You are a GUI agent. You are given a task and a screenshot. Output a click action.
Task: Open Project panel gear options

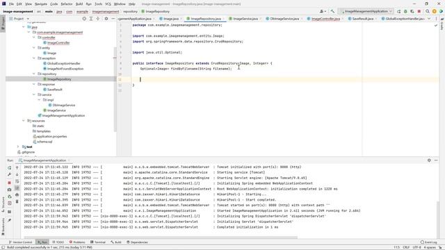click(106, 19)
